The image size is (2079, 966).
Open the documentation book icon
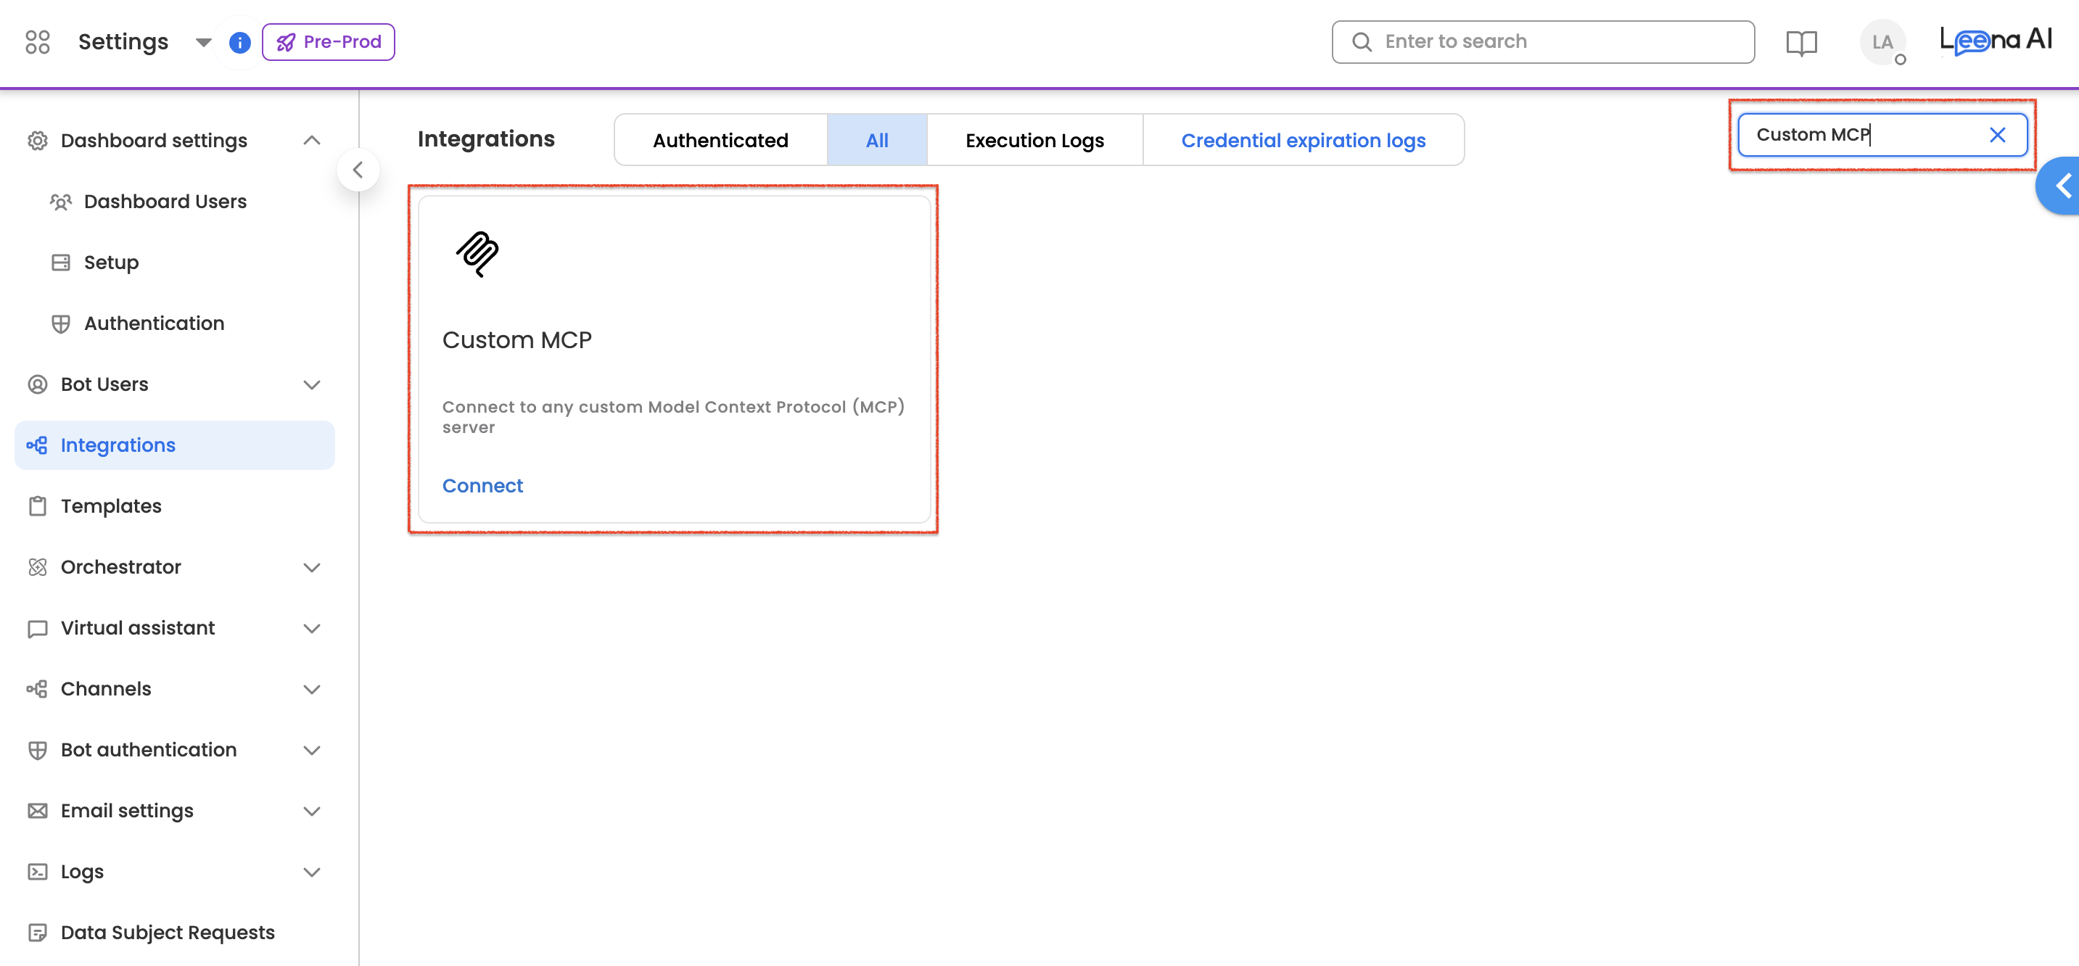pyautogui.click(x=1800, y=42)
